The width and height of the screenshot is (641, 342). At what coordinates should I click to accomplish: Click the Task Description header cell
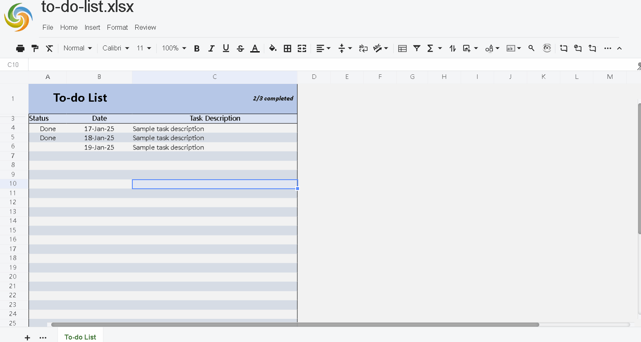click(215, 118)
